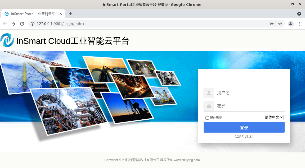
Task: Click the InSmart Cloud工业智能云平台 title text
Action: (73, 41)
